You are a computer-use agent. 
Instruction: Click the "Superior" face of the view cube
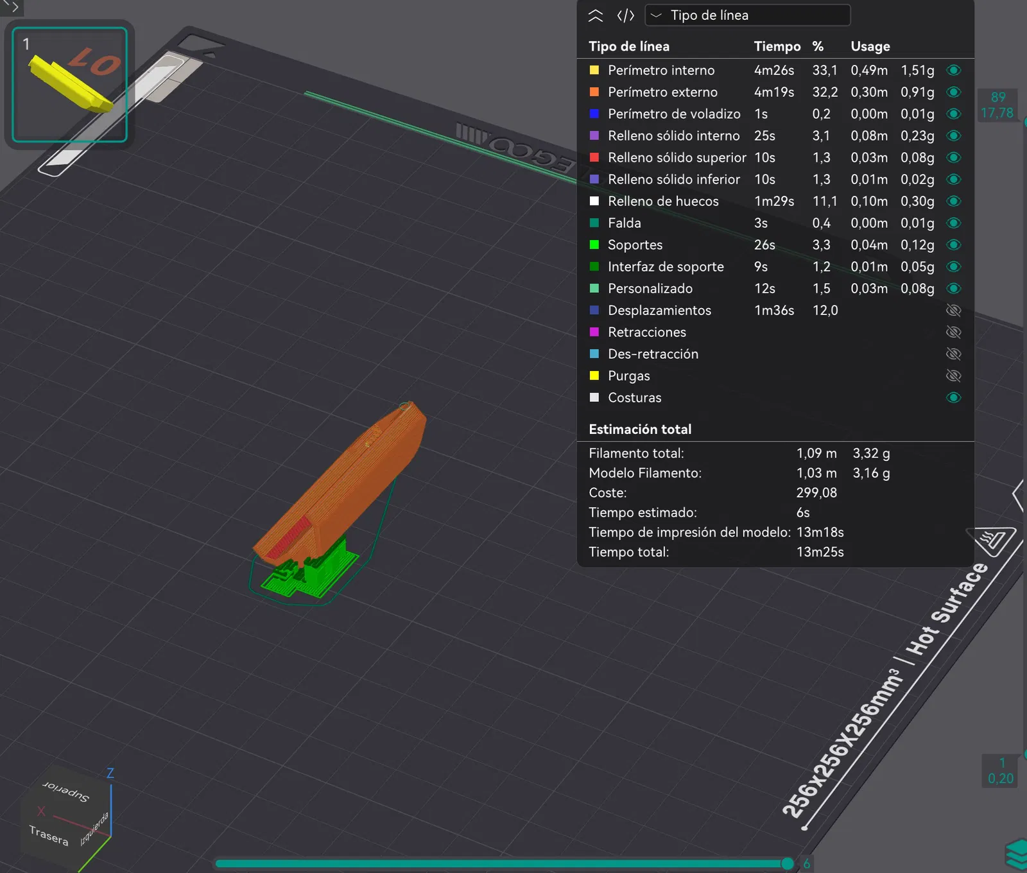tap(67, 791)
